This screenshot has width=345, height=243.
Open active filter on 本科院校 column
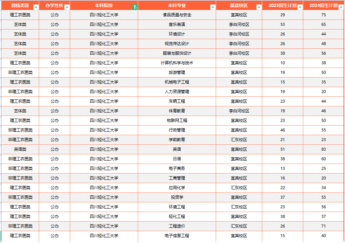click(x=135, y=7)
